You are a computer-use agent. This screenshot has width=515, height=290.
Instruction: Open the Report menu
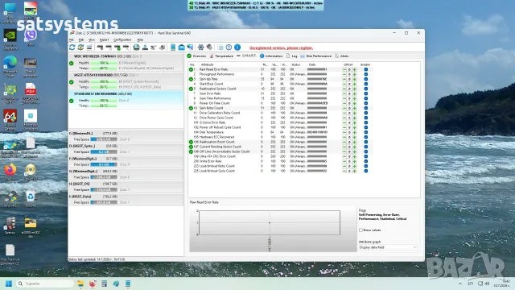click(x=104, y=39)
